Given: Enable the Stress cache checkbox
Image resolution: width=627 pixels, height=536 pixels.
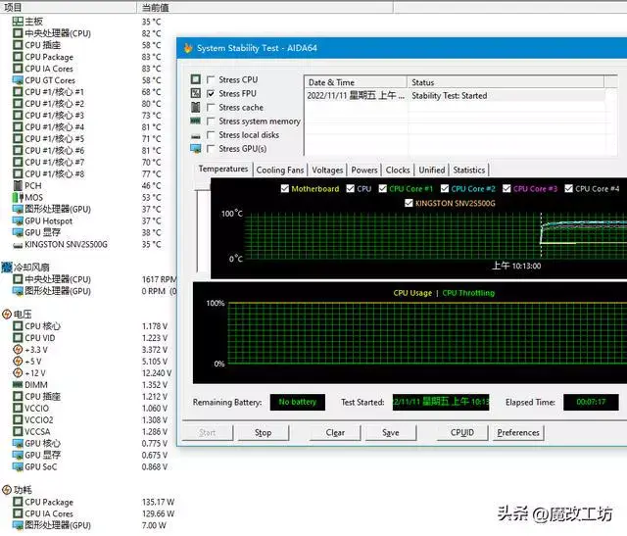Looking at the screenshot, I should pos(211,107).
